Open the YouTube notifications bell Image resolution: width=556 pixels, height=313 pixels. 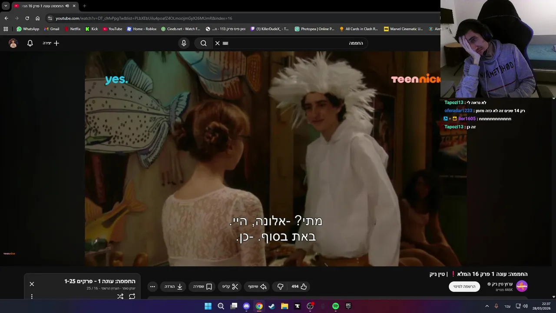pyautogui.click(x=30, y=43)
